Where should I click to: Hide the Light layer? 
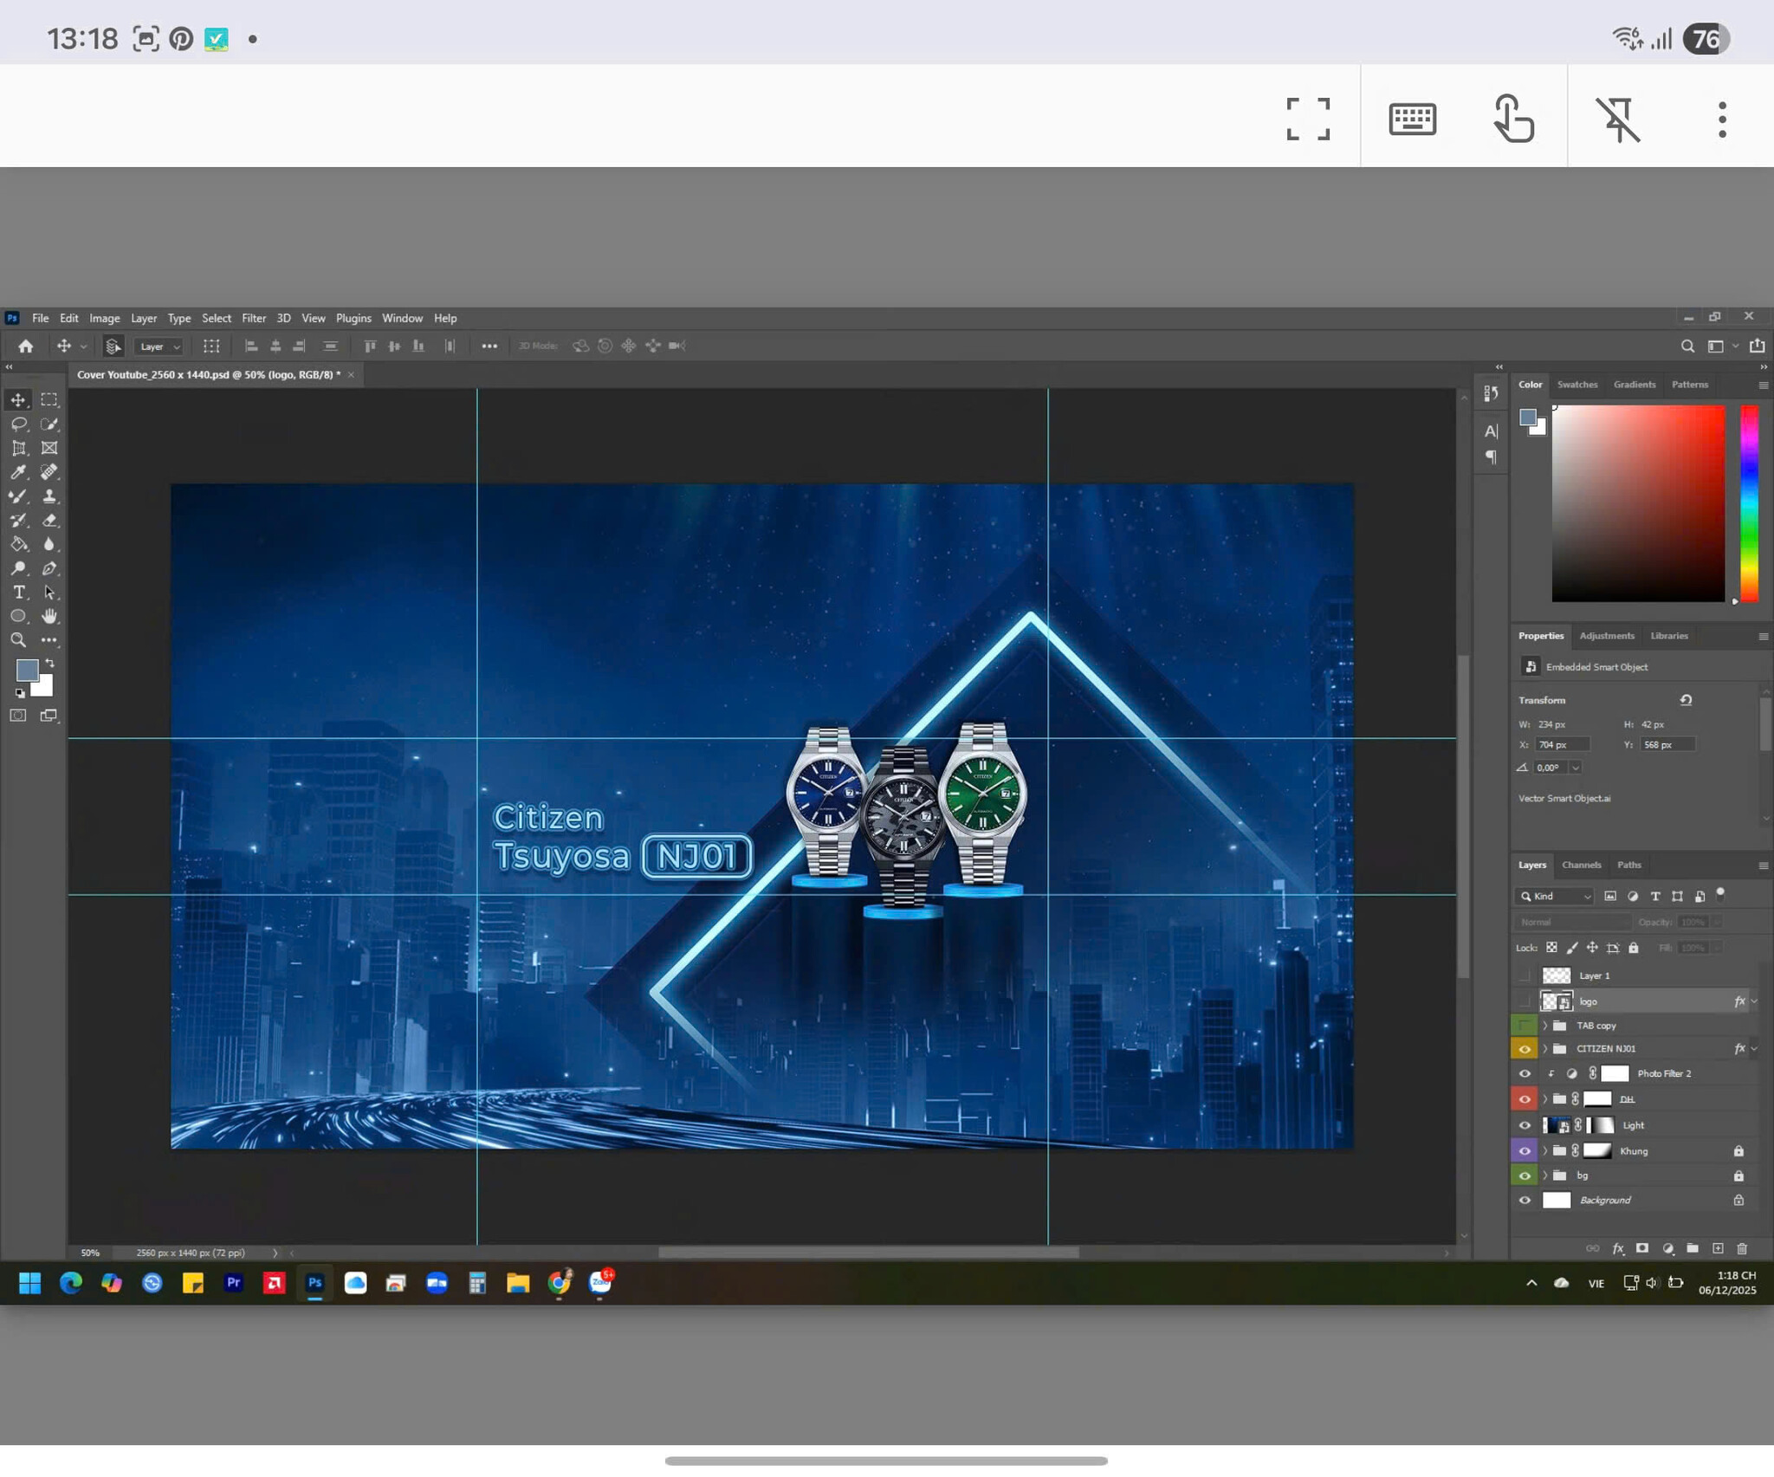(1525, 1125)
